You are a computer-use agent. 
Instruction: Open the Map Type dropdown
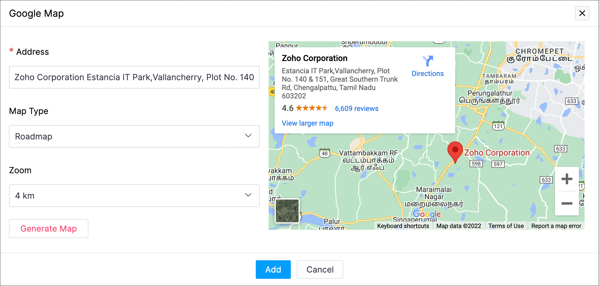point(134,136)
